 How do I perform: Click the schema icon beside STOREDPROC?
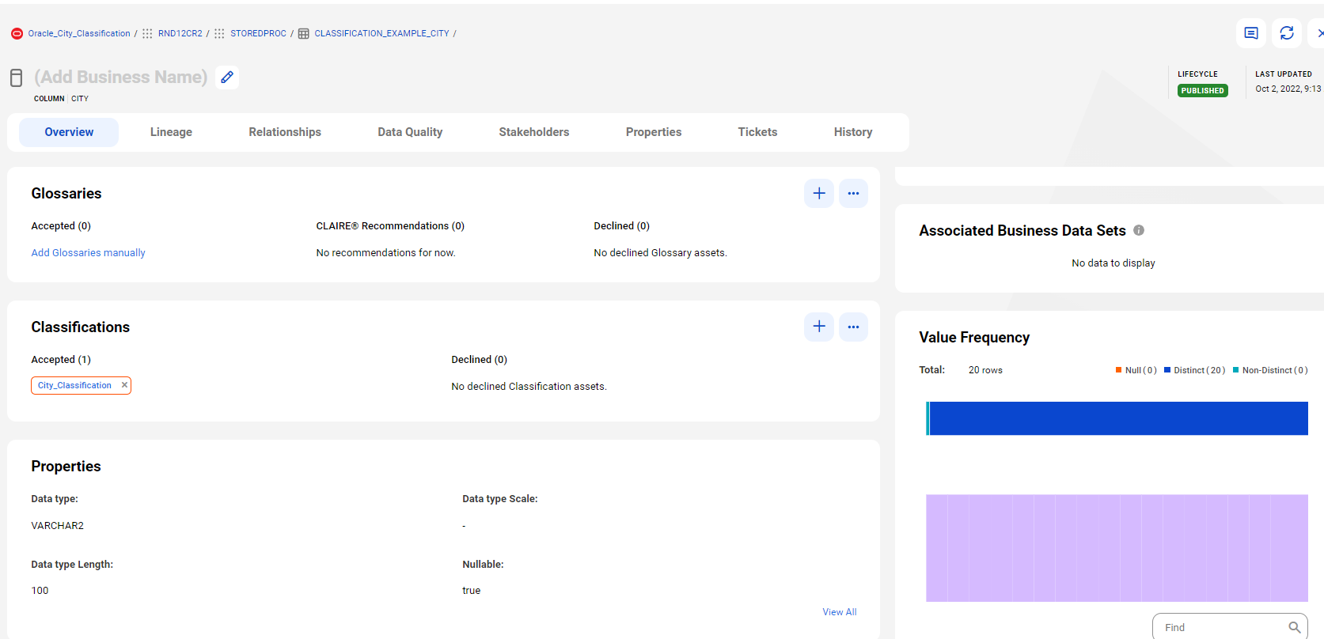pyautogui.click(x=219, y=33)
